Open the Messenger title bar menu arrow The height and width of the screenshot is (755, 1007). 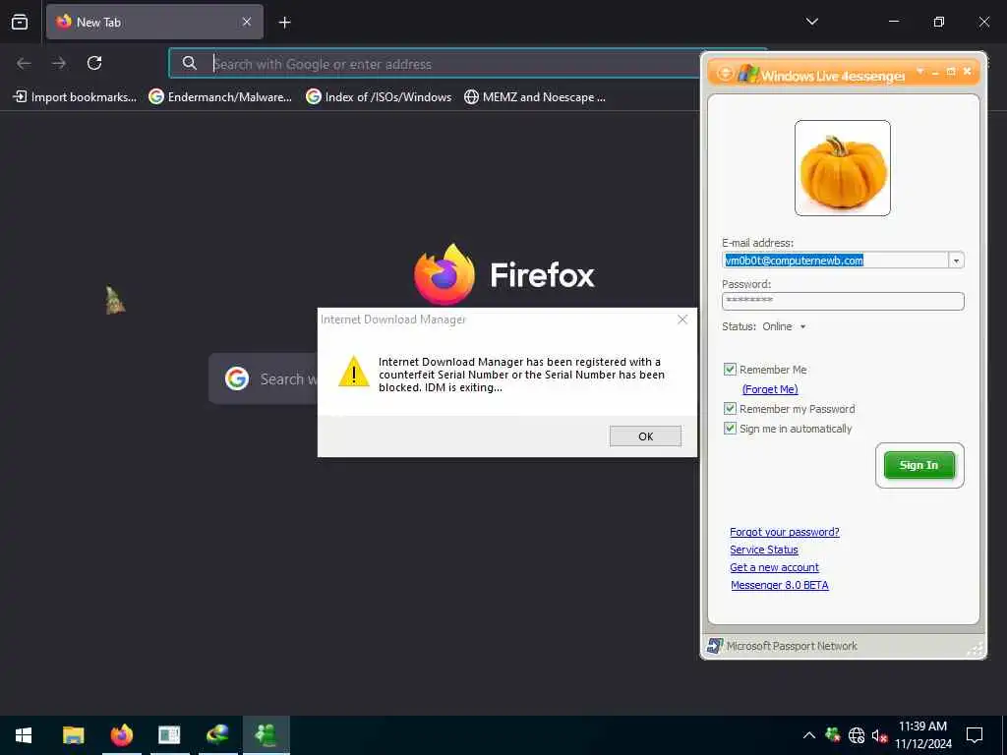pos(920,71)
